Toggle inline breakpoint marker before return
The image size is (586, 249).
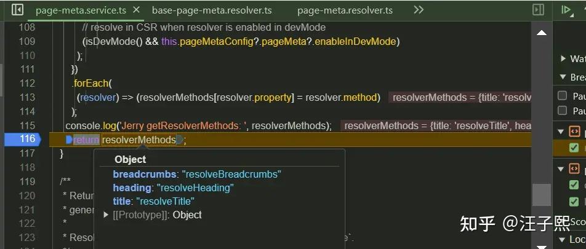tap(69, 140)
